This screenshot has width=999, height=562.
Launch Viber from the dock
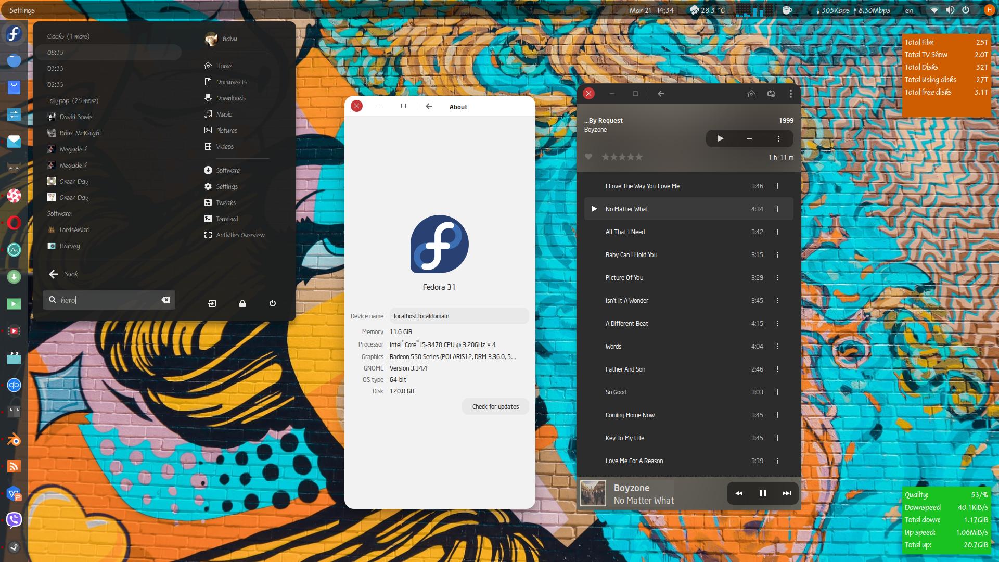pyautogui.click(x=14, y=520)
